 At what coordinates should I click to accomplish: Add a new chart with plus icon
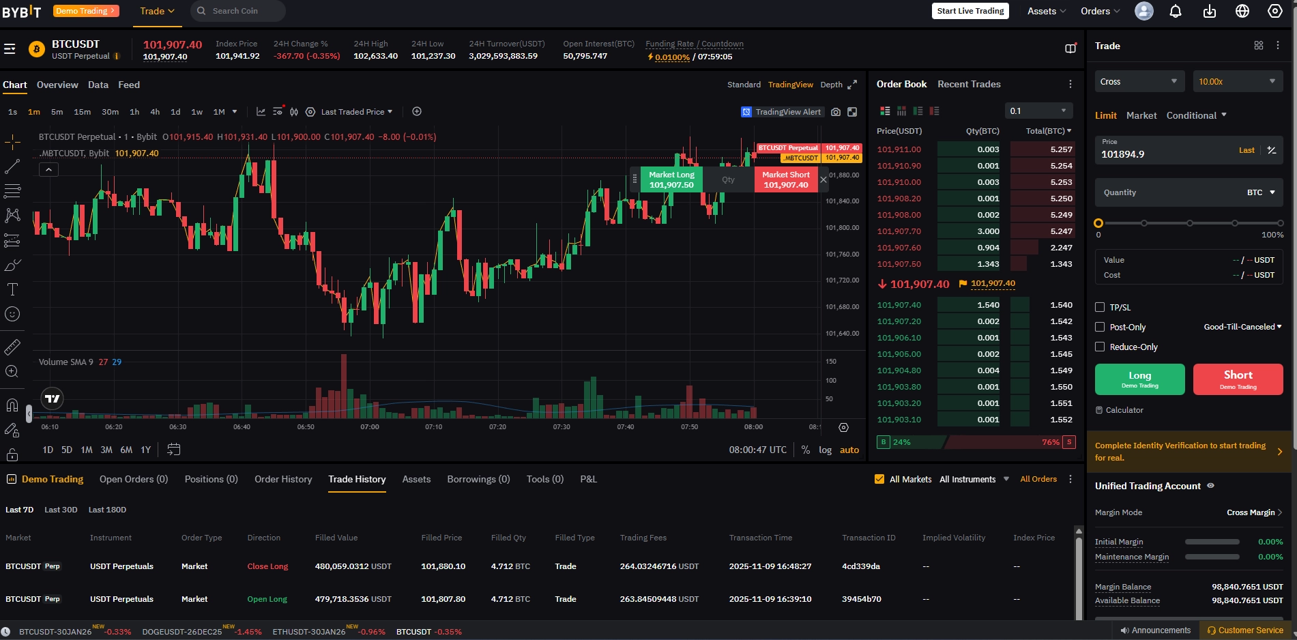(x=417, y=111)
